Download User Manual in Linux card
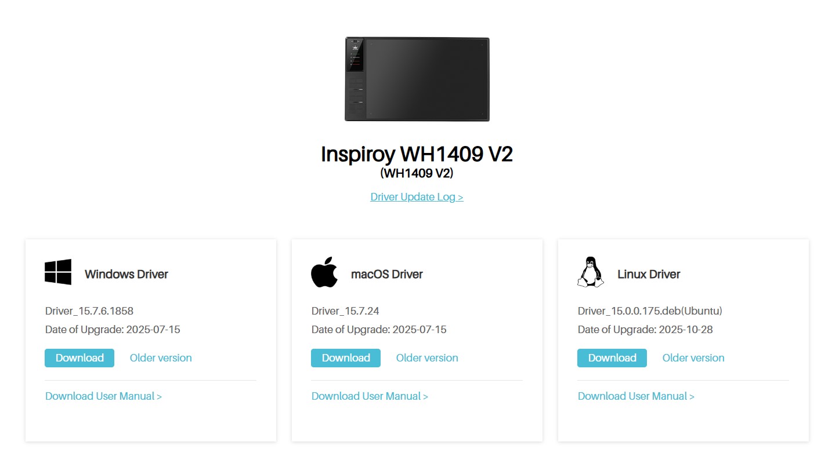The height and width of the screenshot is (449, 821). pos(636,396)
